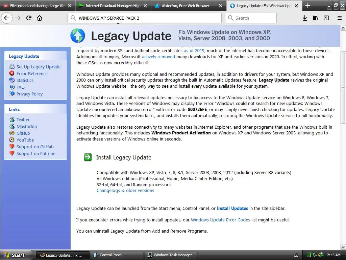Image resolution: width=346 pixels, height=260 pixels.
Task: Open the Statistics page link
Action: click(25, 80)
